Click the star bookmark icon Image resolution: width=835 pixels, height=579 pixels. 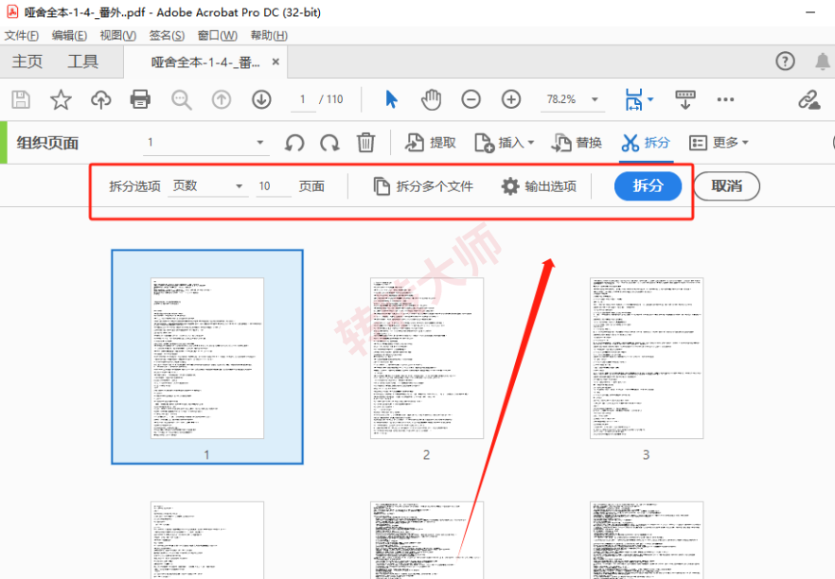pos(61,99)
